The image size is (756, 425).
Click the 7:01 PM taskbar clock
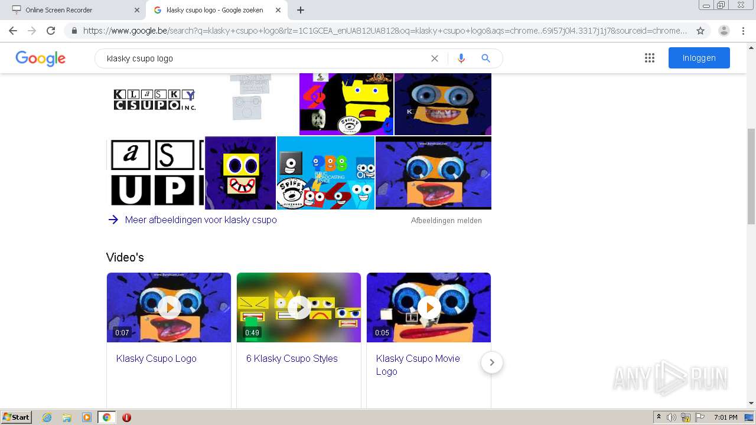(726, 417)
